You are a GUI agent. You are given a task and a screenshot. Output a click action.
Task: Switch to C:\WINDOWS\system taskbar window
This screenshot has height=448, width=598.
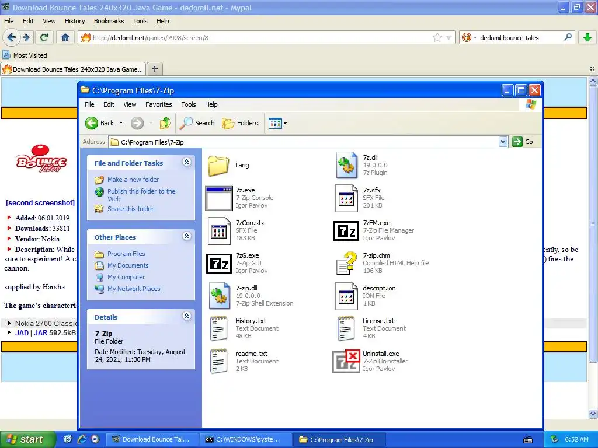tap(246, 439)
